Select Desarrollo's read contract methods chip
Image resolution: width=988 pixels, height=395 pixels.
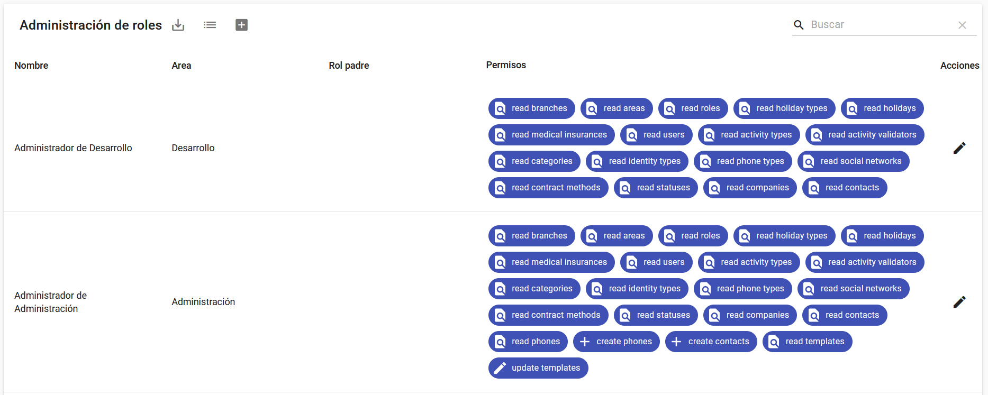pos(548,188)
